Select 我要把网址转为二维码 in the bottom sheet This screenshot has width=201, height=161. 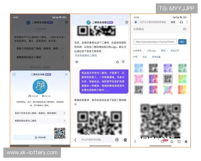[x=40, y=121]
